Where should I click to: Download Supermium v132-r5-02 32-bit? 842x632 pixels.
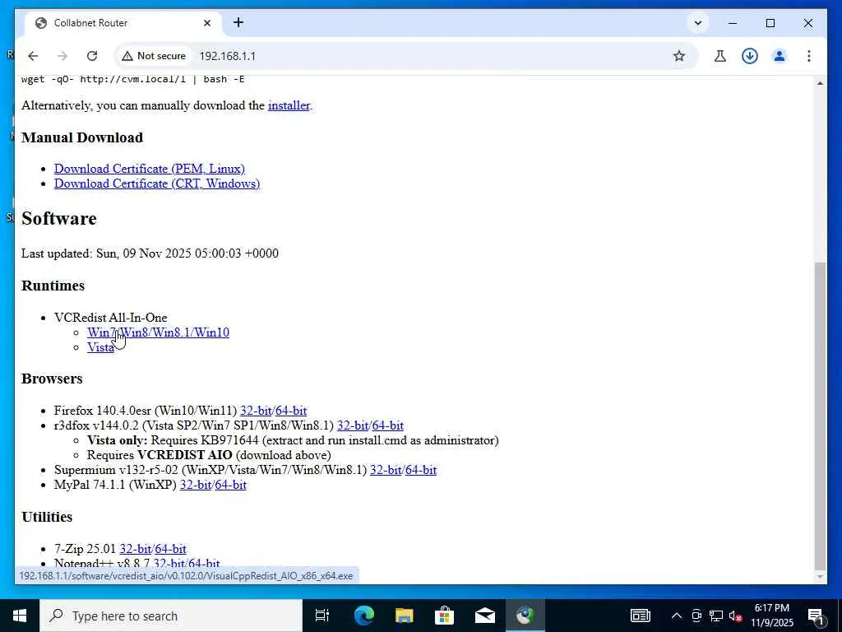pos(386,470)
